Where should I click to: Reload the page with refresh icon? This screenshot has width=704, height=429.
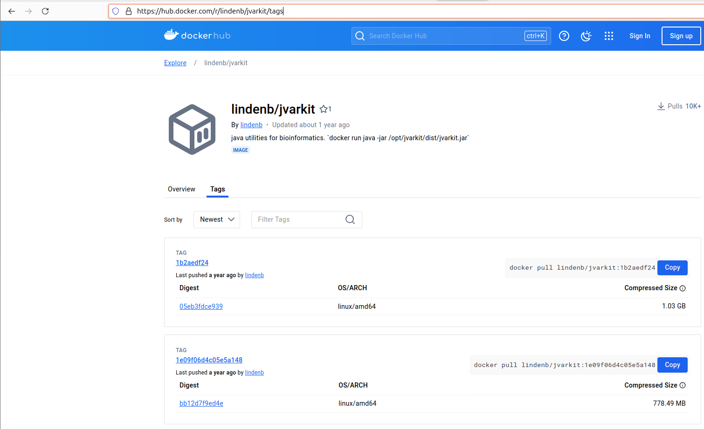coord(45,11)
